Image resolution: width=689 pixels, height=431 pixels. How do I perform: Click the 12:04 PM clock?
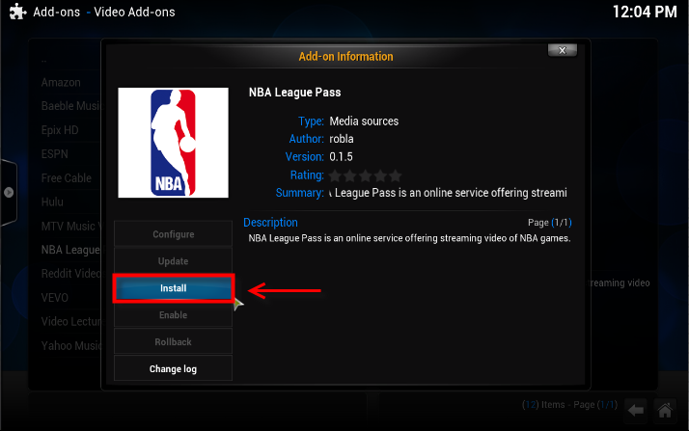point(645,12)
